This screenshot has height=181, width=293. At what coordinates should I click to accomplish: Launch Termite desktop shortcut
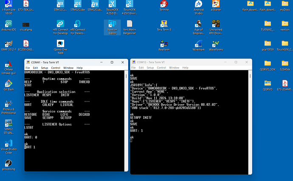point(164,6)
